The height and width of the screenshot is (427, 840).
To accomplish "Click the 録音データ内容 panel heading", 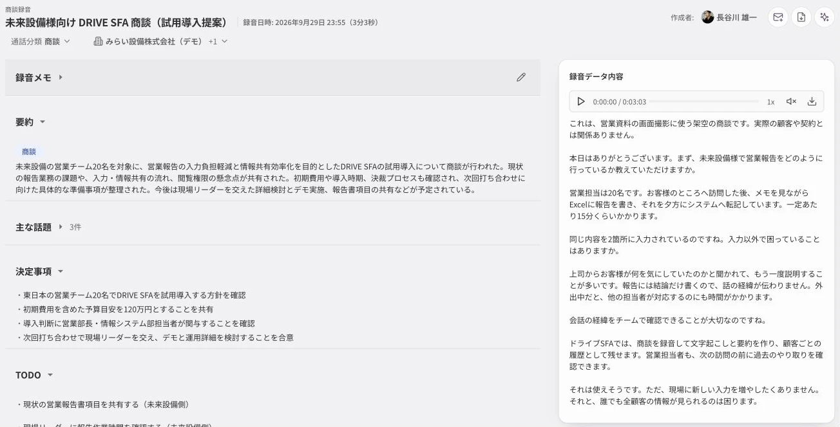I will 596,77.
